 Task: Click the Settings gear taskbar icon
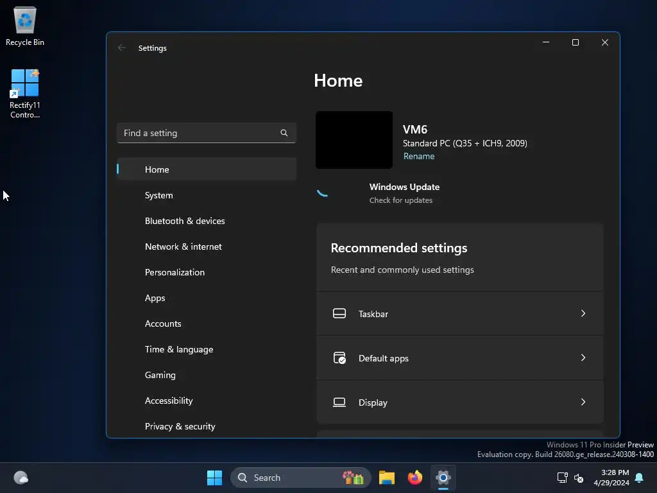(x=443, y=478)
